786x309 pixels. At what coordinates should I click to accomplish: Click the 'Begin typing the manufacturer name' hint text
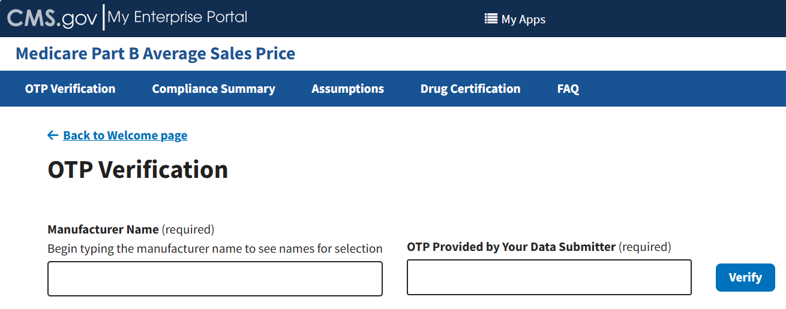[215, 249]
